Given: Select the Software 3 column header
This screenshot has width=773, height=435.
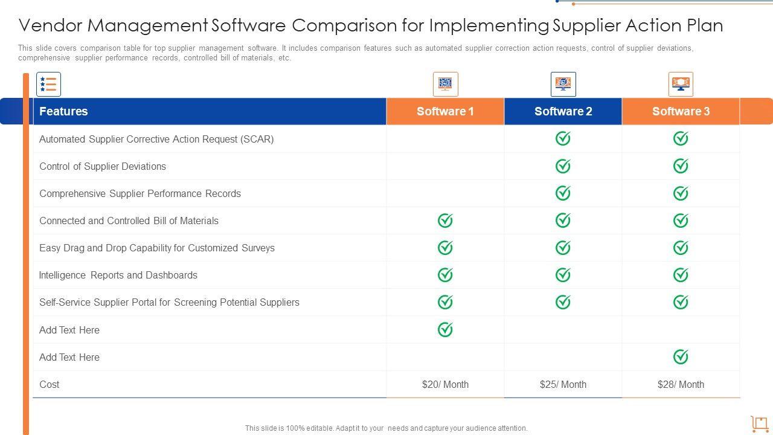Looking at the screenshot, I should coord(681,111).
